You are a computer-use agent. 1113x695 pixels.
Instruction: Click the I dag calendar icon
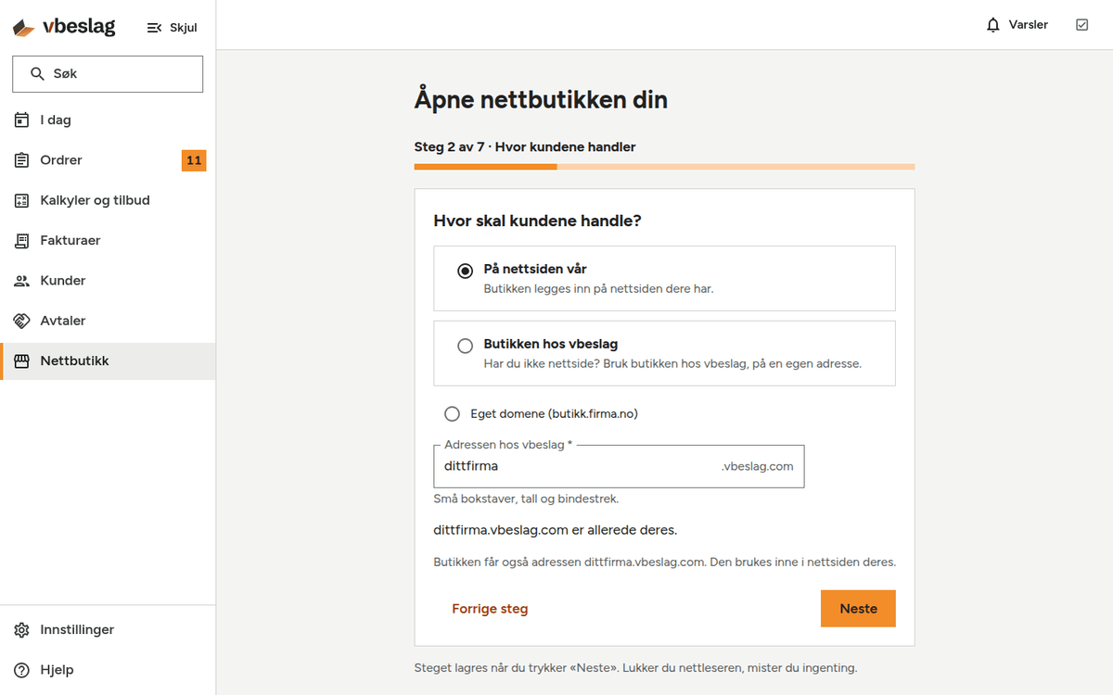22,120
